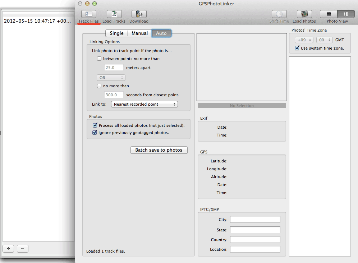Click the Load Photos icon

(x=304, y=14)
